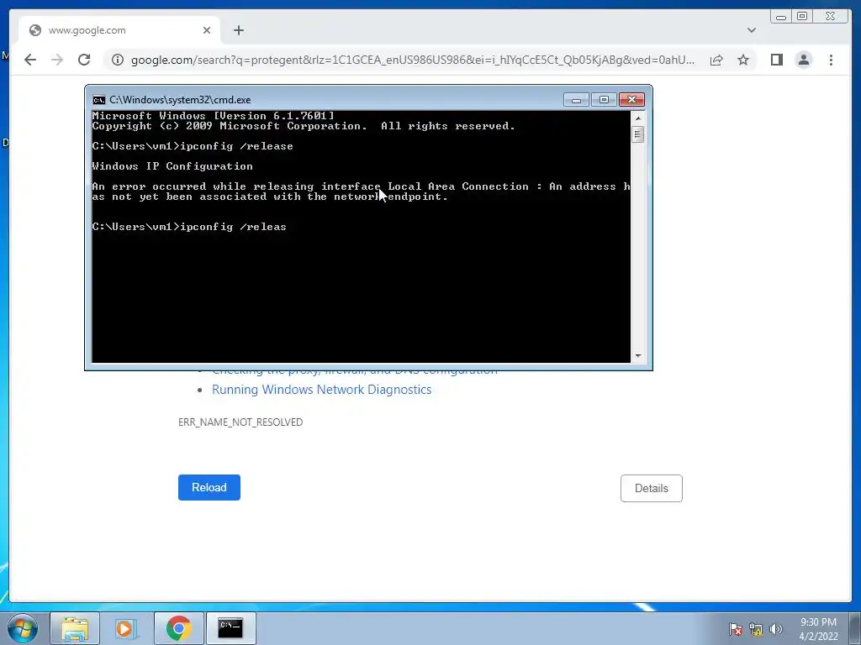Click the blue Reload button
Screen dimensions: 861x645
click(209, 488)
